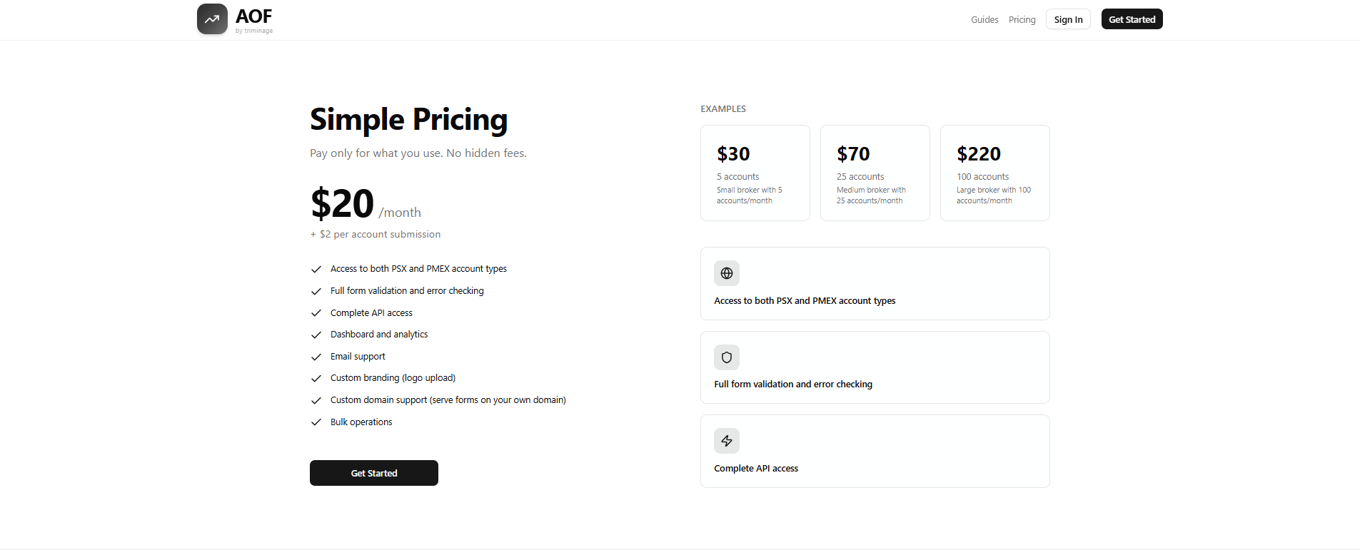This screenshot has width=1360, height=550.
Task: Click the large Get Started button below features
Action: tap(373, 473)
